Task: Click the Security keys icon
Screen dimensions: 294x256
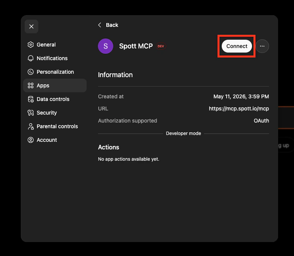Action: click(x=31, y=113)
